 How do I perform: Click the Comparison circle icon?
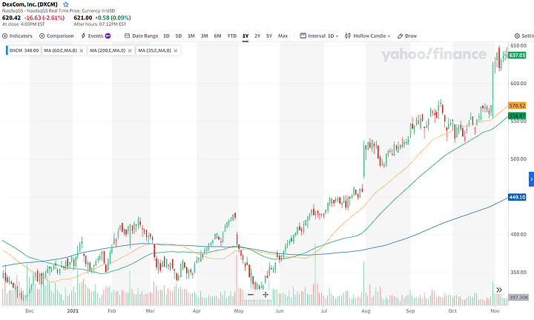pos(42,36)
